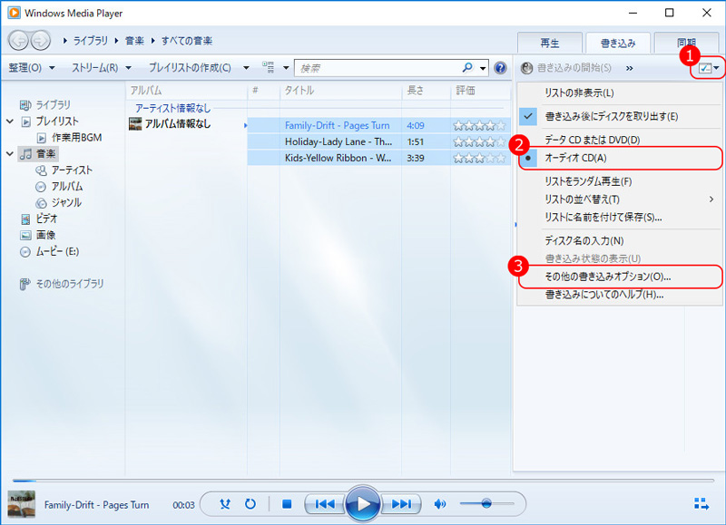This screenshot has width=726, height=525.
Task: Select オーディオ CD(A) option
Action: (x=620, y=158)
